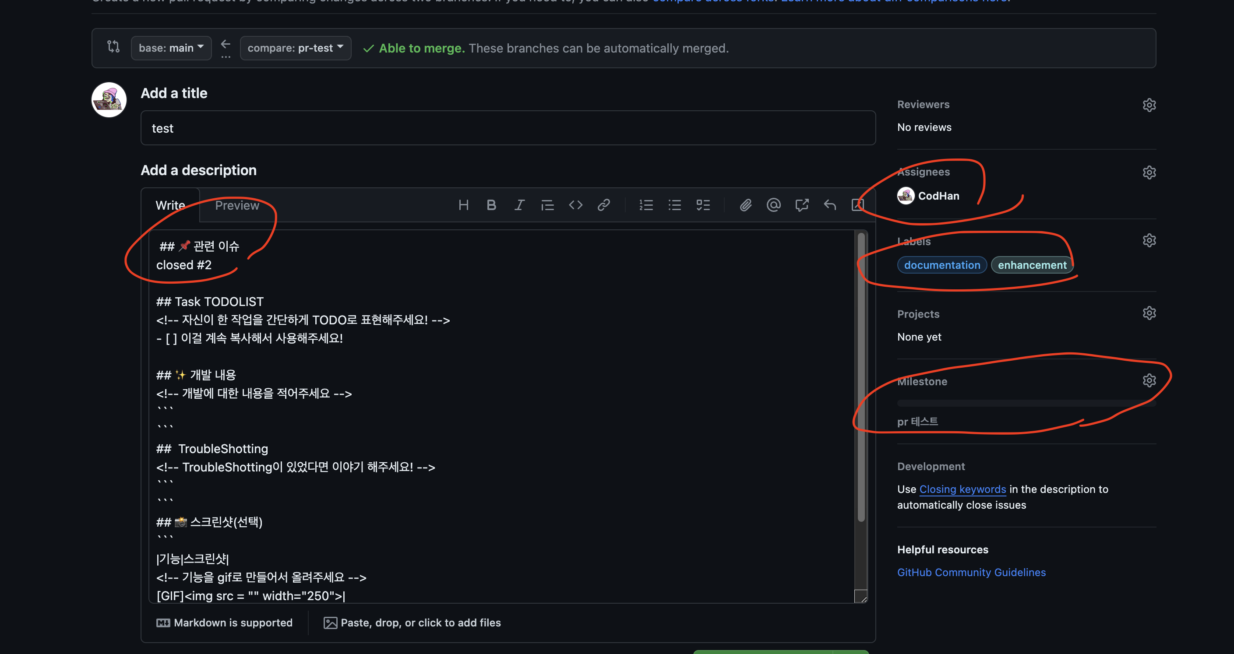
Task: Expand the base: main branch dropdown
Action: pos(171,48)
